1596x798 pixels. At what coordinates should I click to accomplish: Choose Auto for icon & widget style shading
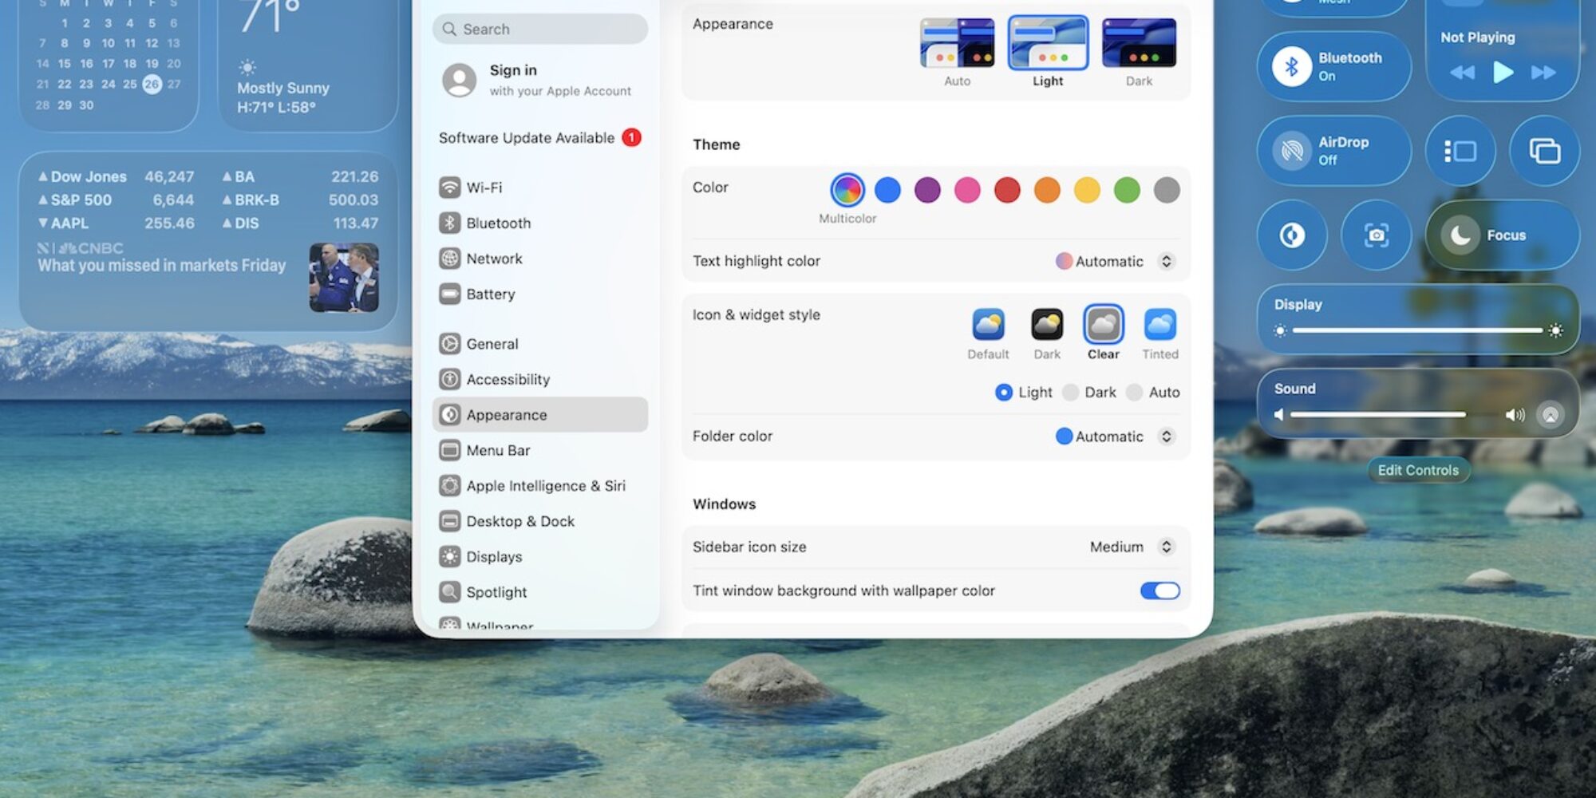pyautogui.click(x=1135, y=392)
